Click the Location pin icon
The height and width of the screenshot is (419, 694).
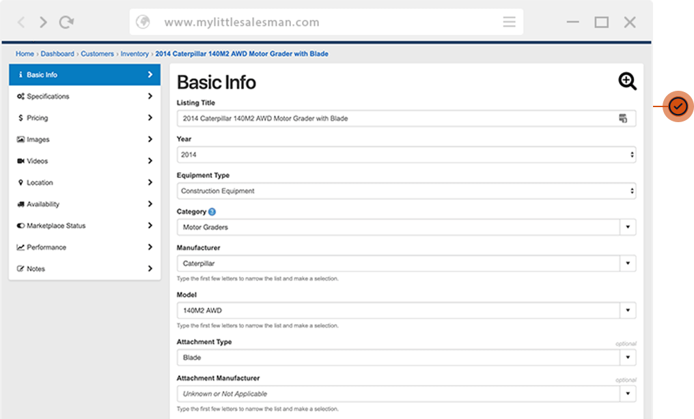click(x=20, y=182)
